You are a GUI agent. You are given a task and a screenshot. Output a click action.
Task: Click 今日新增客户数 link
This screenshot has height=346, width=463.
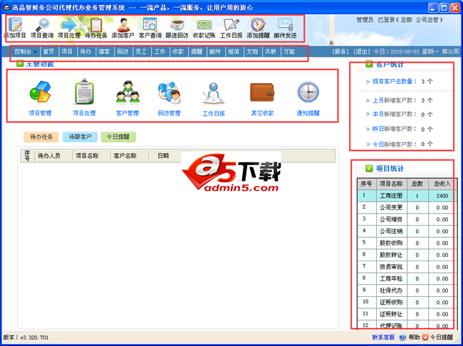(394, 144)
